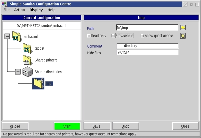Screen dimensions: 201x138
Task: Select the smb.conf tree label
Action: pos(31,37)
